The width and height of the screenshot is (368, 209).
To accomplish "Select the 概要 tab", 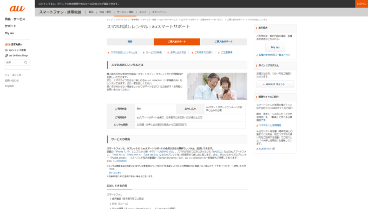I will pyautogui.click(x=130, y=42).
